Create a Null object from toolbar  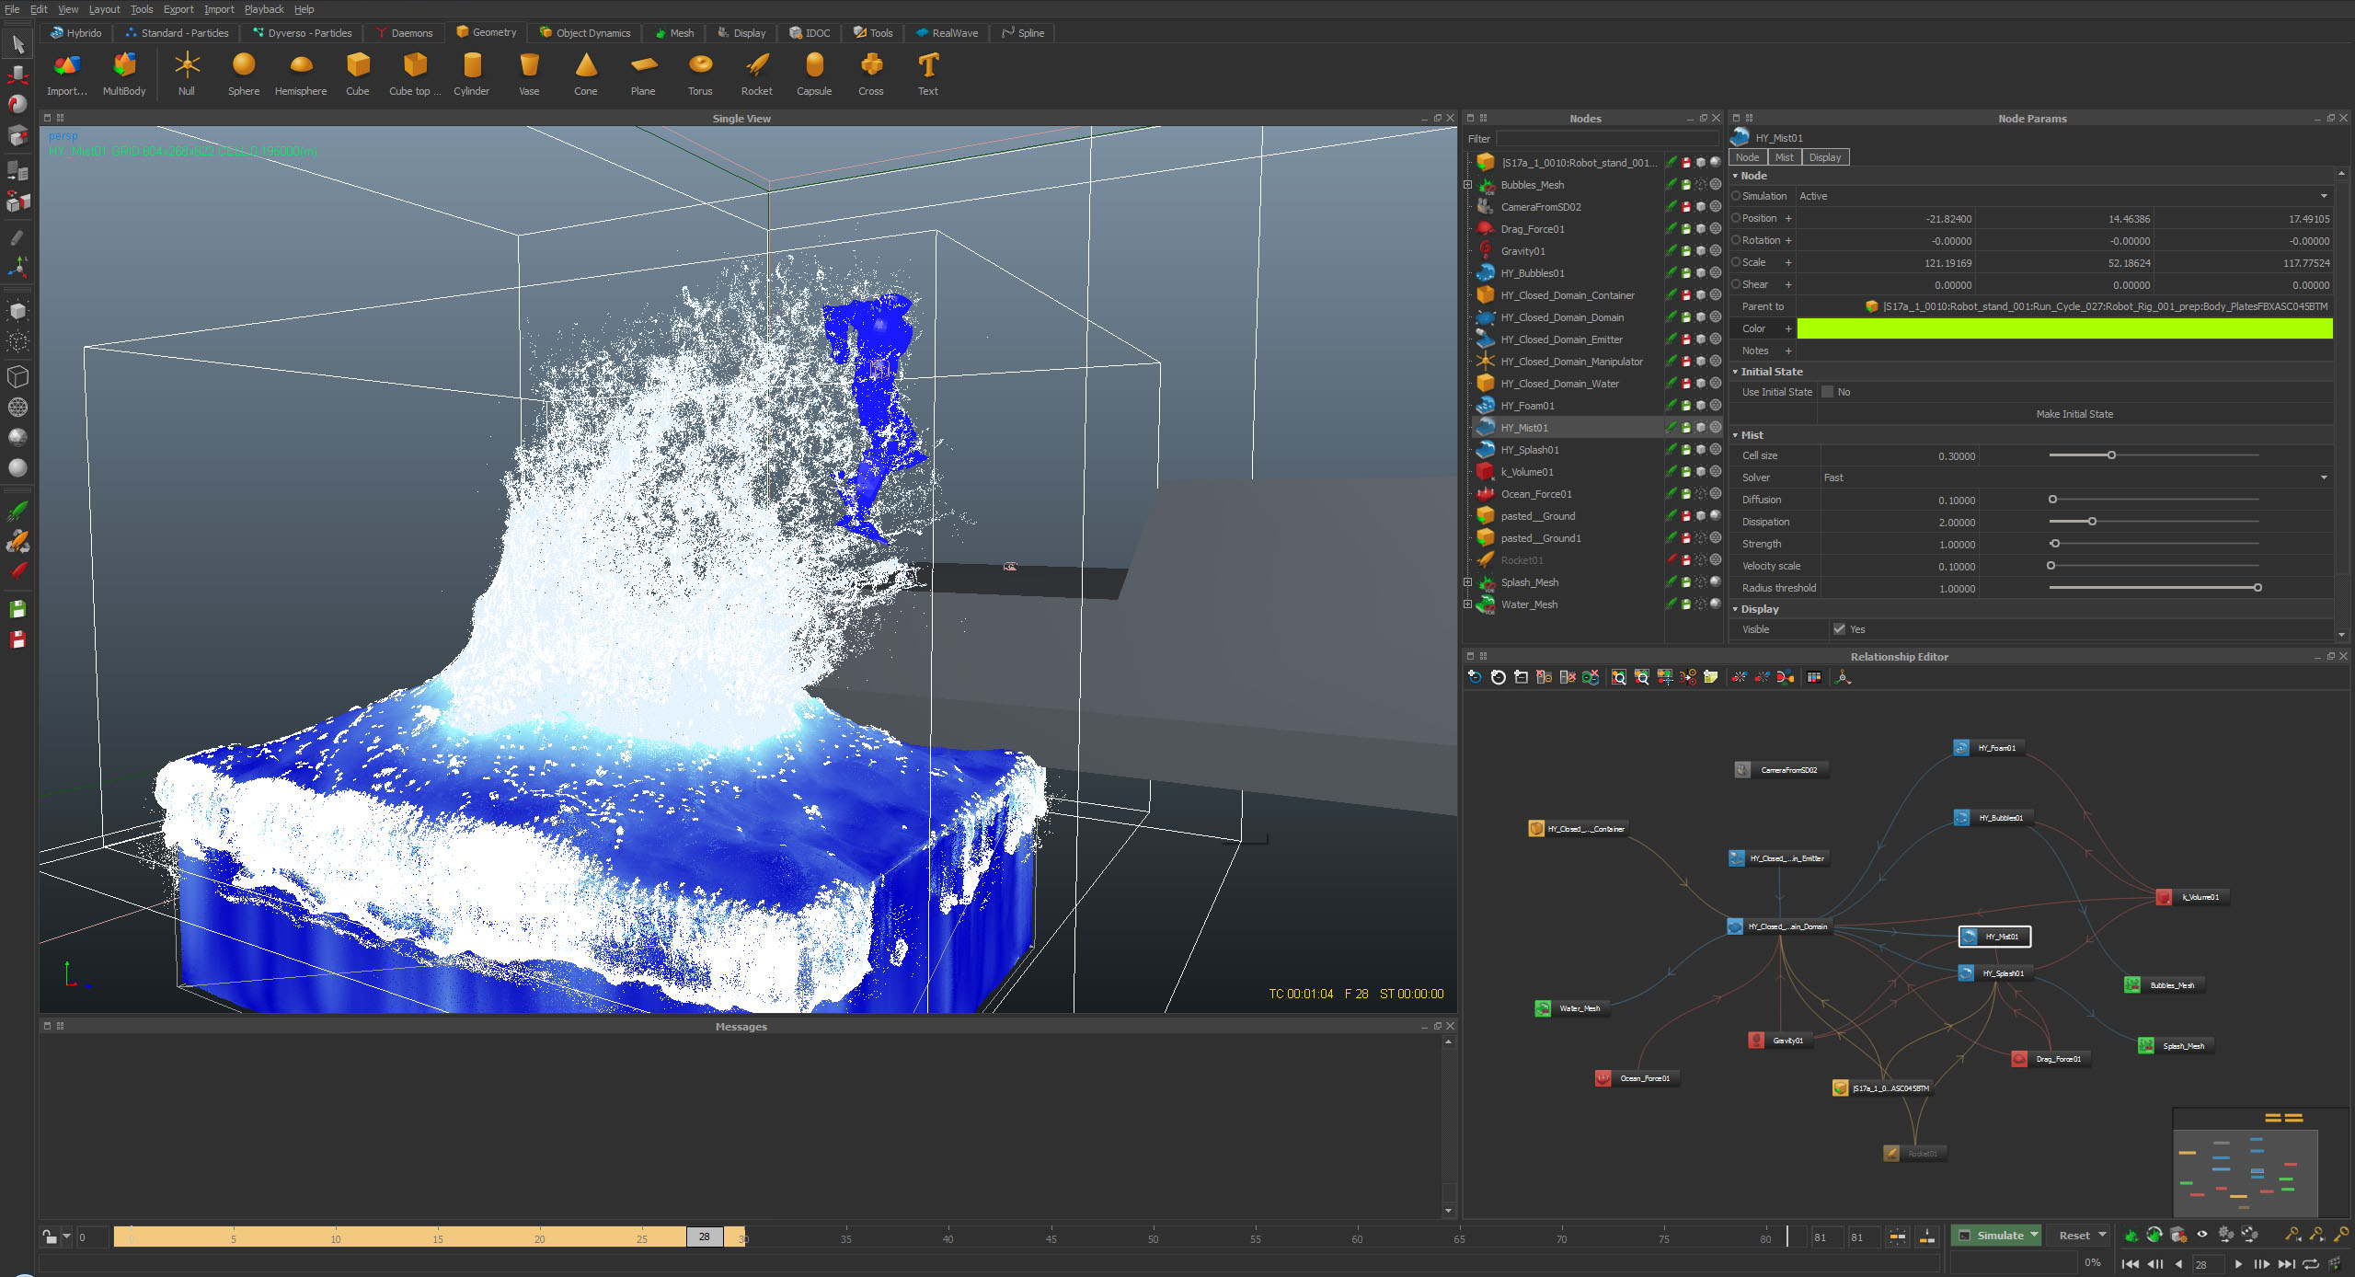pos(187,66)
